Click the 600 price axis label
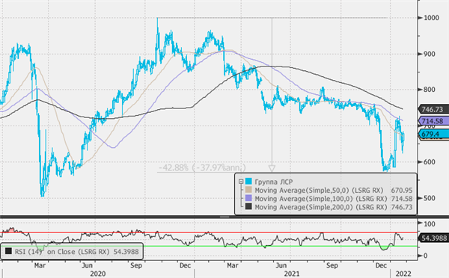 (430, 162)
